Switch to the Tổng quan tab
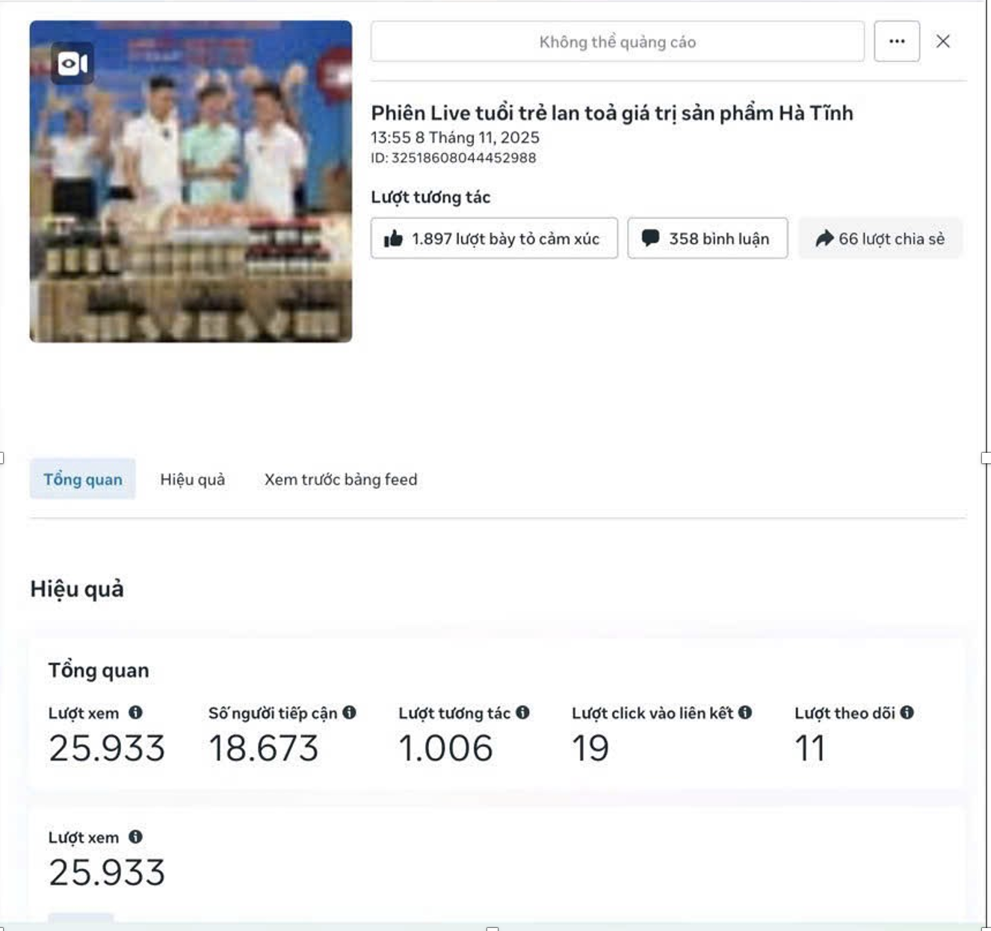The width and height of the screenshot is (991, 931). [x=82, y=479]
